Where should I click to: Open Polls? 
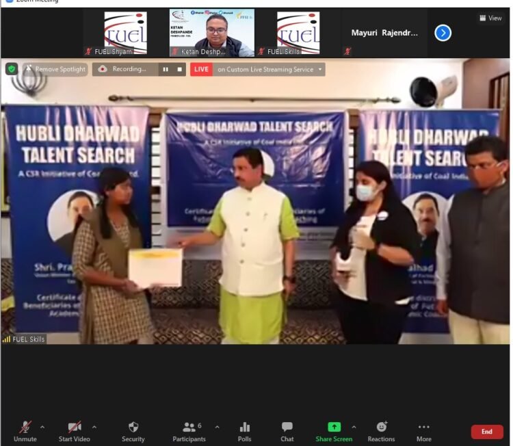point(244,432)
